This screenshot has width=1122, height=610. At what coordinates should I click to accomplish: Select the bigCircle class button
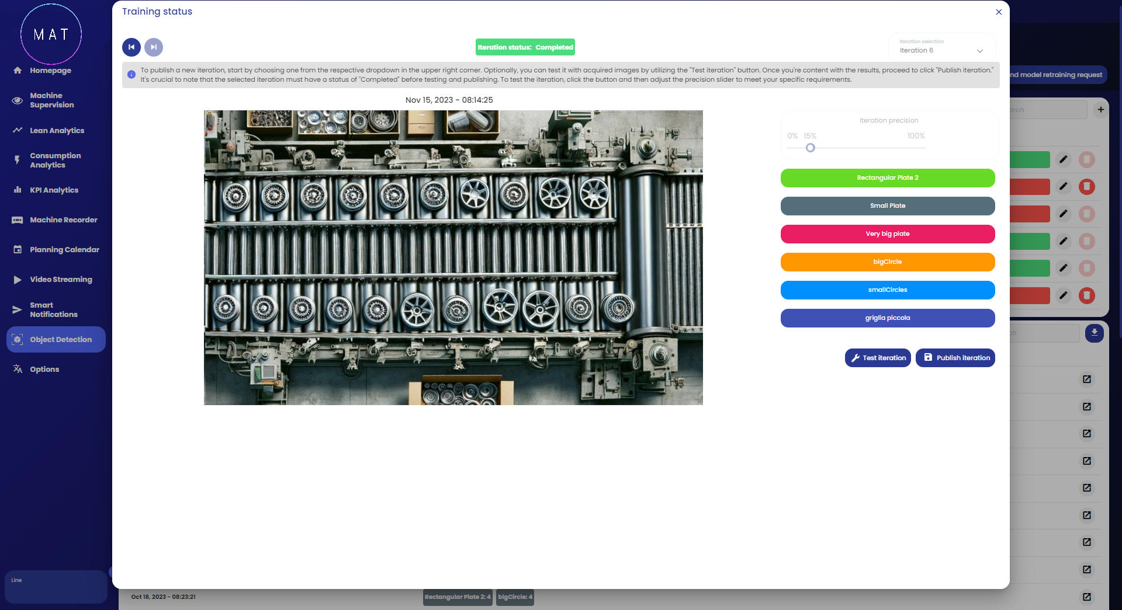887,262
